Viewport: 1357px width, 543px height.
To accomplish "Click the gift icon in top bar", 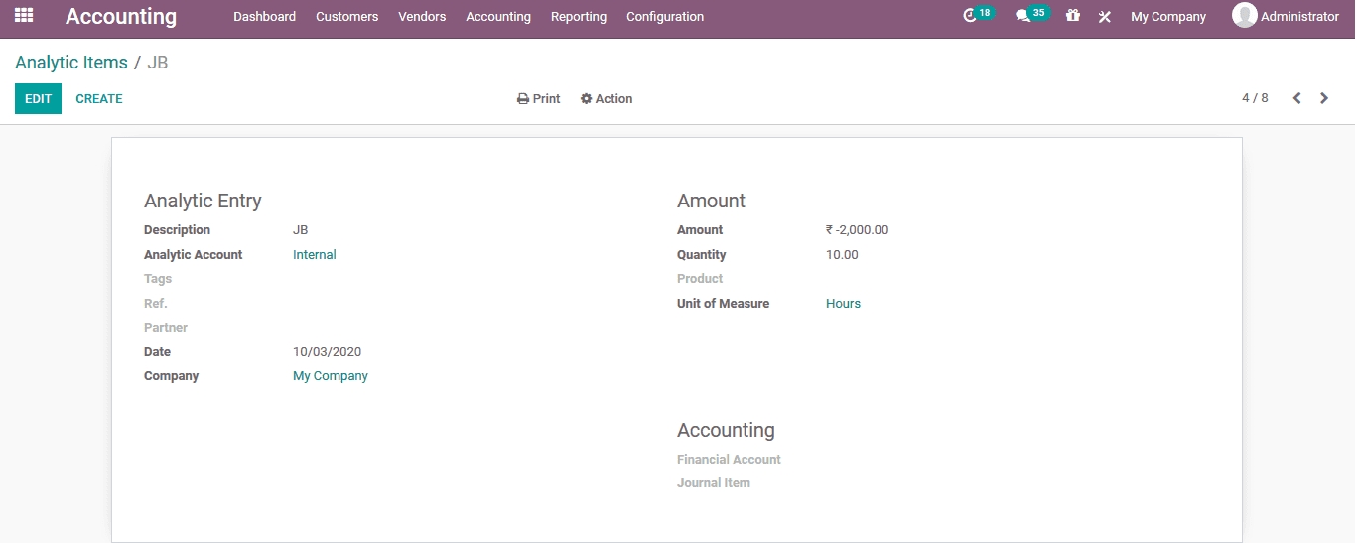I will tap(1072, 16).
